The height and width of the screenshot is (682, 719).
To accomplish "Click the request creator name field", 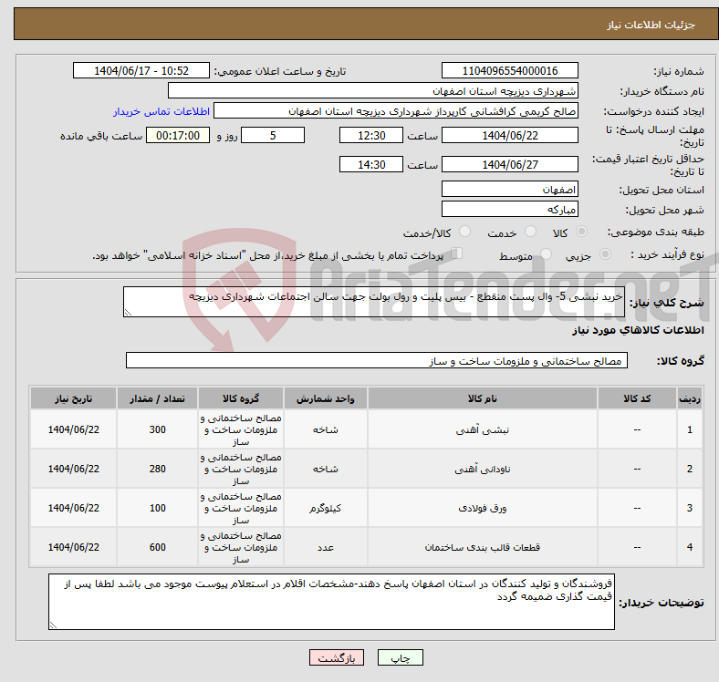I will pos(396,111).
